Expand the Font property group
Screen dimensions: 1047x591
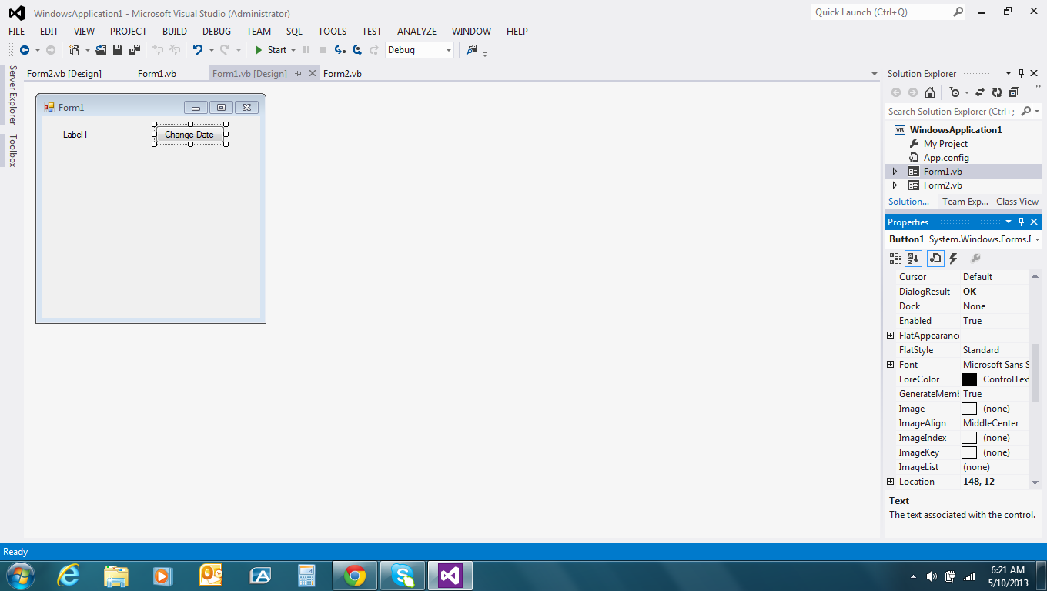point(891,365)
